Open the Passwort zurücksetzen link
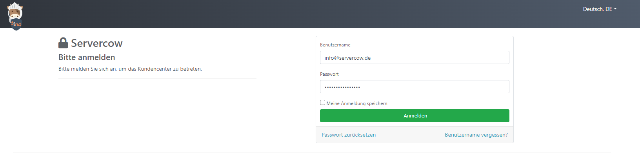Viewport: 640px width, 153px height. (349, 135)
